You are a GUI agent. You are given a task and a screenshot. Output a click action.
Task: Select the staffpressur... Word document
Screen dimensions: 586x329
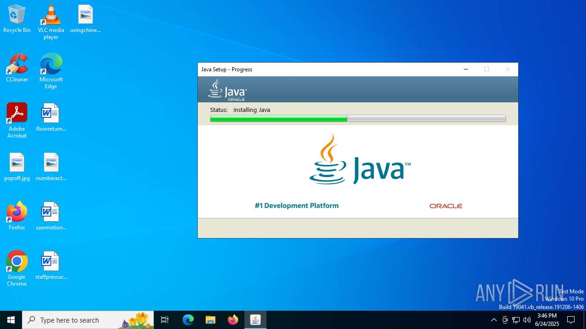click(x=51, y=266)
